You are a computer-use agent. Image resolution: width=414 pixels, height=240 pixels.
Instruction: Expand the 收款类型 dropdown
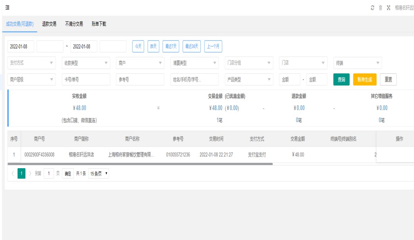pyautogui.click(x=86, y=63)
